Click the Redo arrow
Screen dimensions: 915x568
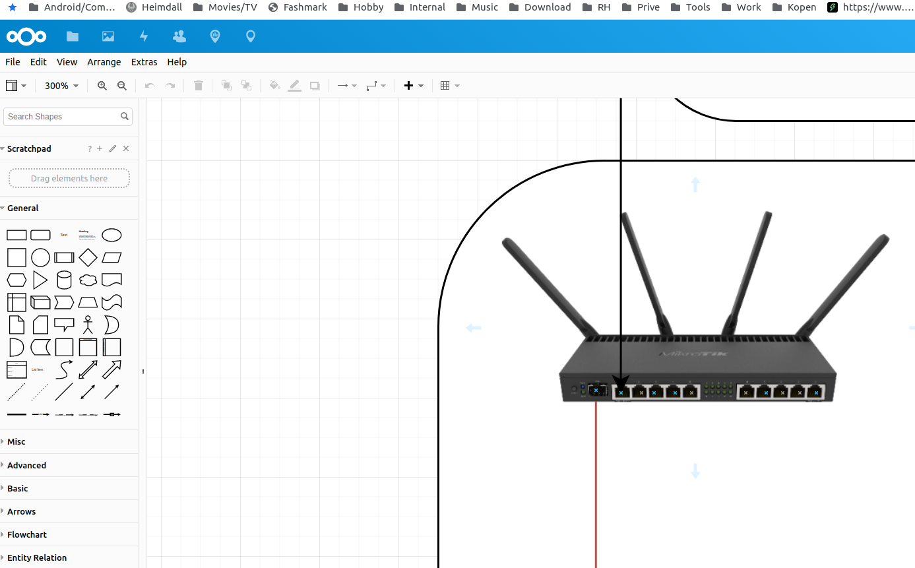170,86
